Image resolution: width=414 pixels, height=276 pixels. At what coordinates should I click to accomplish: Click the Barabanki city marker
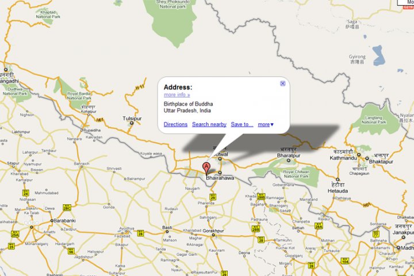pyautogui.click(x=52, y=221)
